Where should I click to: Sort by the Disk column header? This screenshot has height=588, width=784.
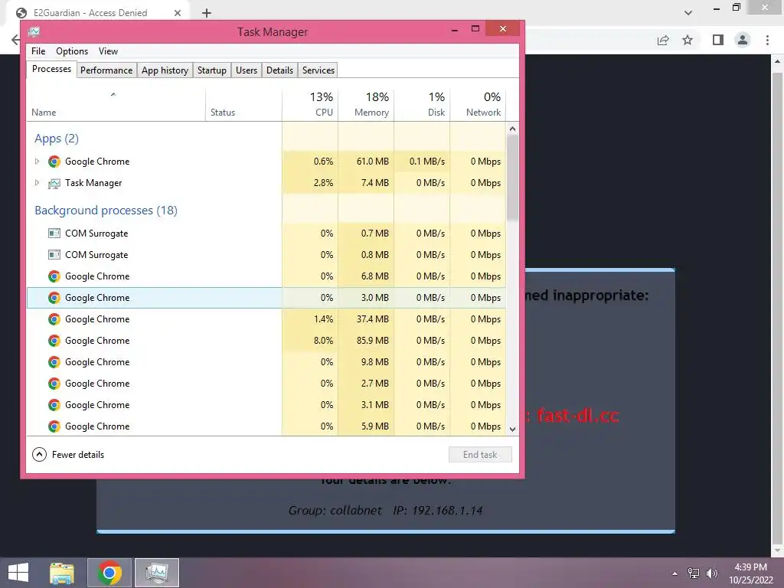click(x=422, y=105)
